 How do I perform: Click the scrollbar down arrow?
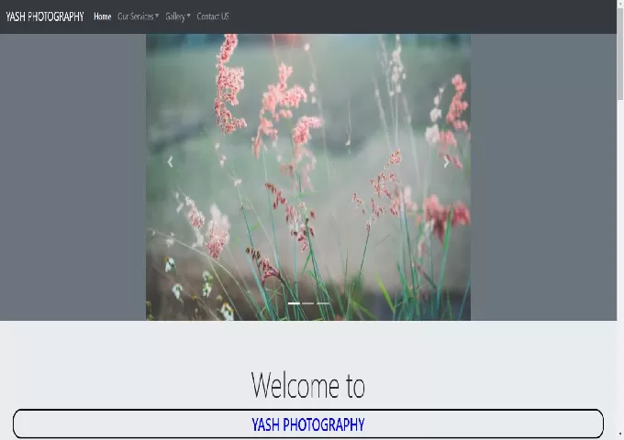[x=619, y=434]
